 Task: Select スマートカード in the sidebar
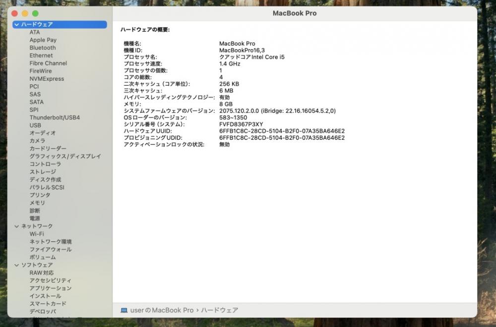(x=48, y=304)
